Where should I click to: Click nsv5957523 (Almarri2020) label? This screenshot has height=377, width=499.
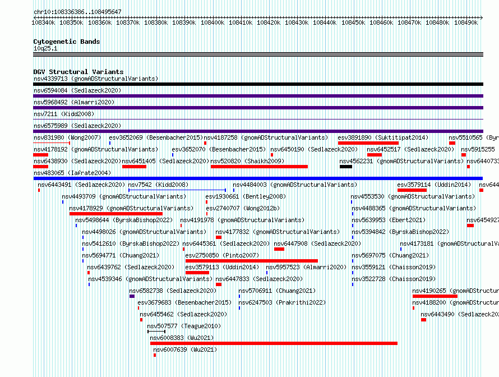306,267
